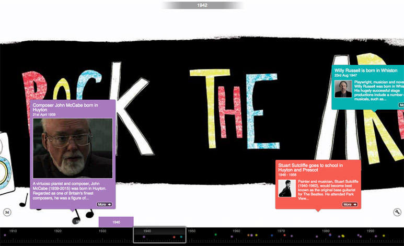This screenshot has width=404, height=246.
Task: Open More on the John McCabe card
Action: coord(105,204)
